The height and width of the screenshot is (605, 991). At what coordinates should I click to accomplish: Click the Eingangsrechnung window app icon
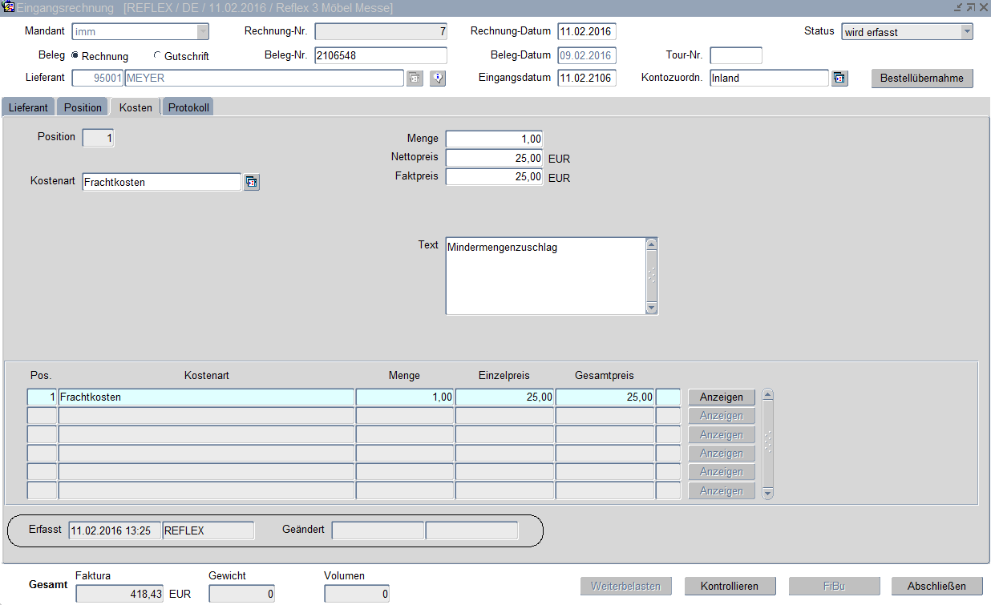pyautogui.click(x=9, y=7)
